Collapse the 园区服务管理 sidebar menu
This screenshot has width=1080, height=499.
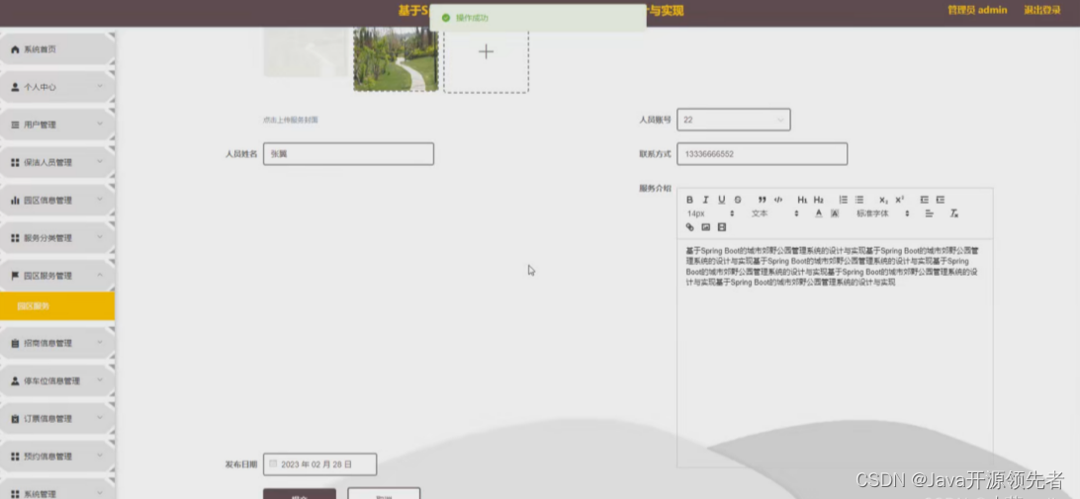click(56, 276)
